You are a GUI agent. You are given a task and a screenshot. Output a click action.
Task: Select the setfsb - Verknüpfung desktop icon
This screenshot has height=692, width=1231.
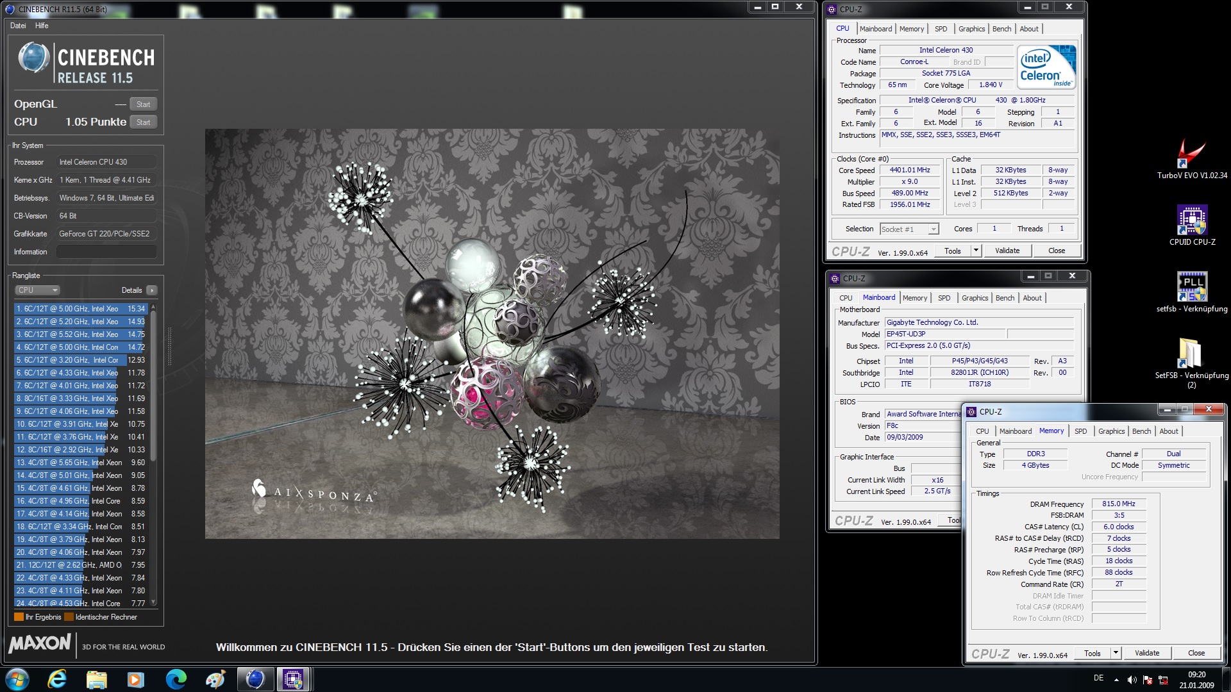(x=1192, y=292)
